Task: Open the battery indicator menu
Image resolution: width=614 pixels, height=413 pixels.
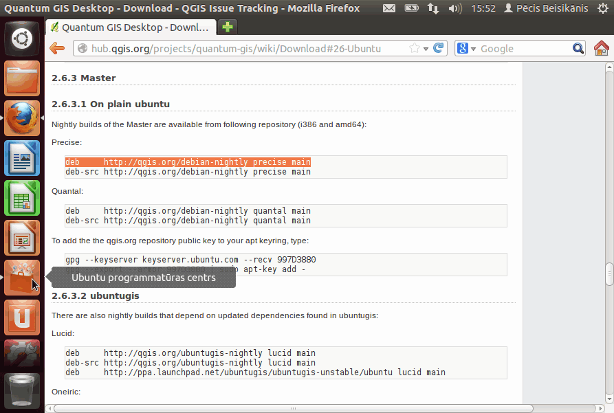Action: (x=411, y=8)
